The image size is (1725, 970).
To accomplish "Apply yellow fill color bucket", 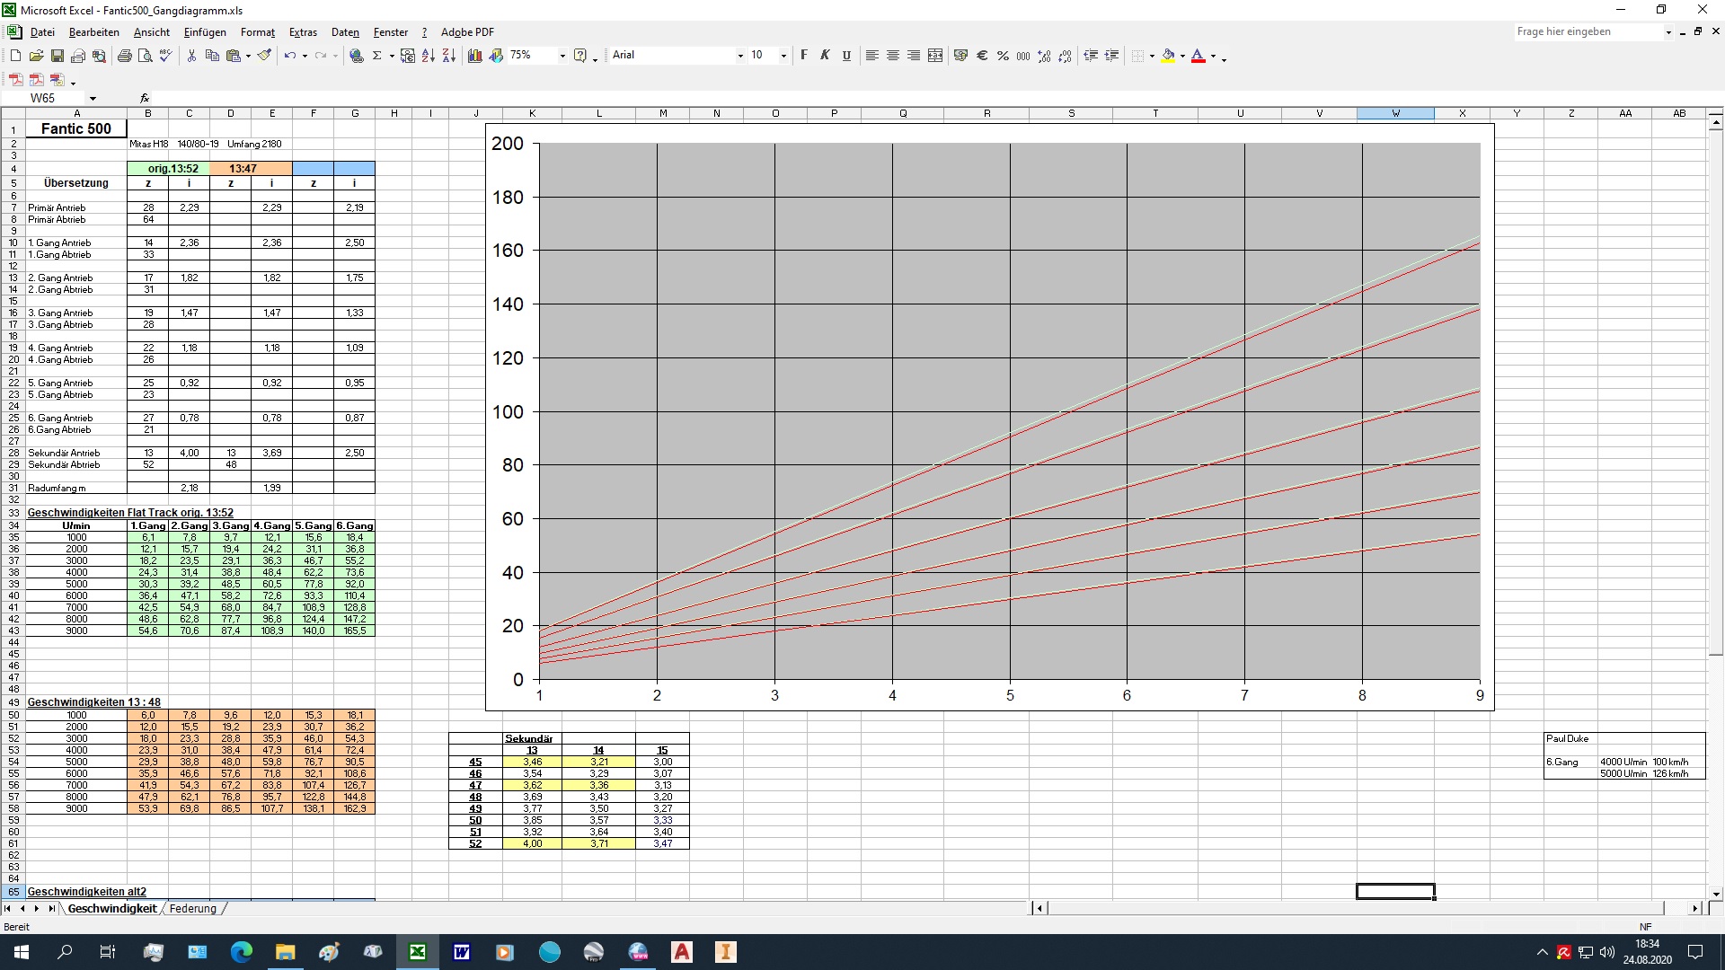I will tap(1168, 56).
